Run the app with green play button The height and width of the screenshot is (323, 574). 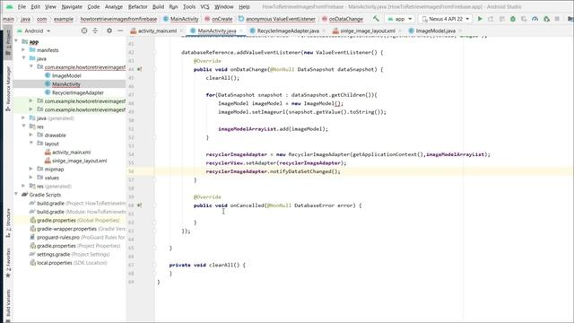click(x=480, y=19)
